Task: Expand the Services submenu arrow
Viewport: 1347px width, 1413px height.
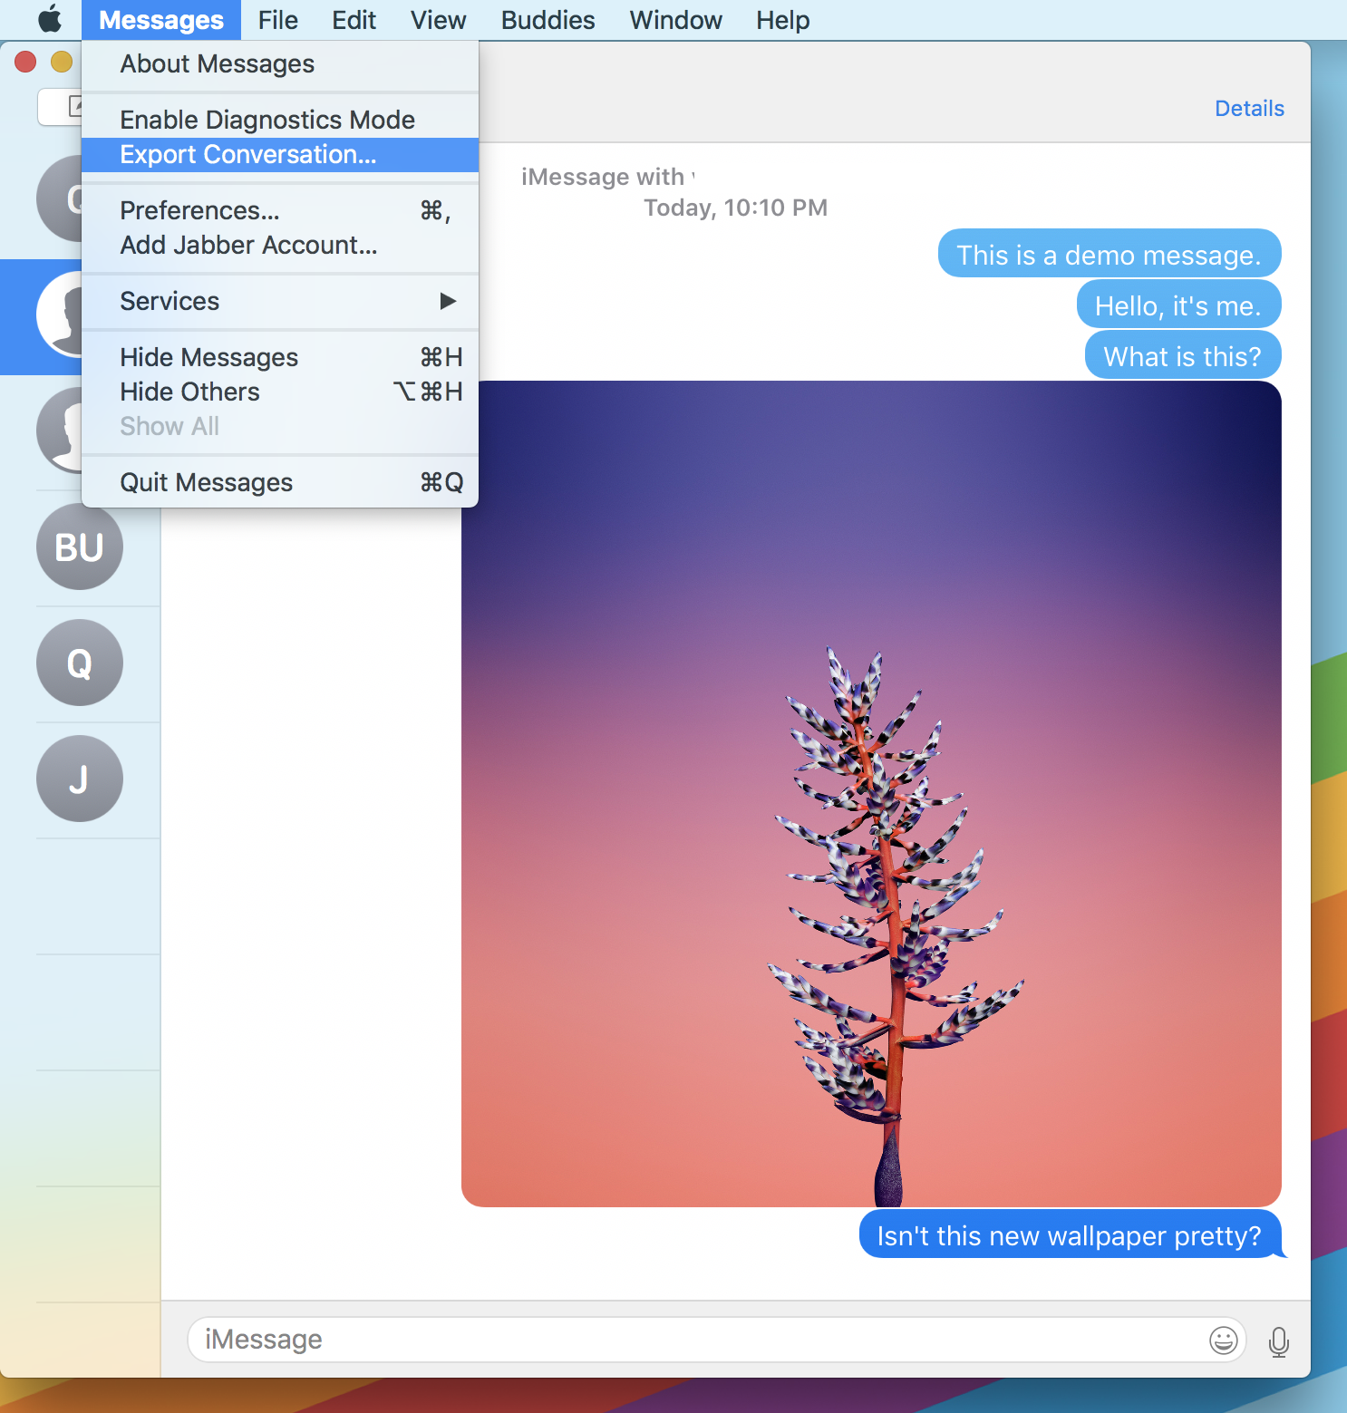Action: click(x=448, y=301)
